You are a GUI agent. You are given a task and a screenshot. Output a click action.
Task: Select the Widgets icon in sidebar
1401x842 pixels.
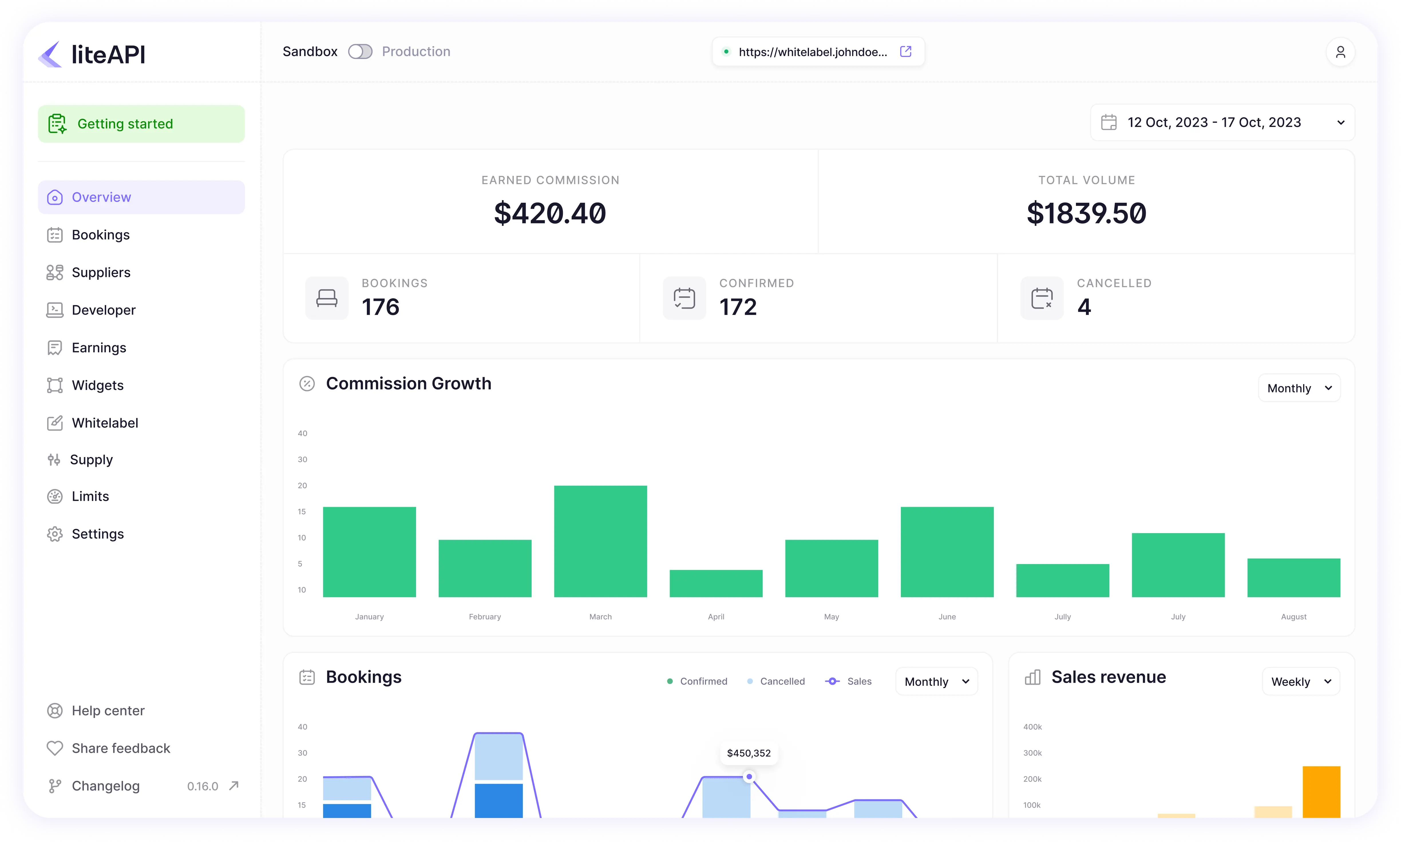(55, 385)
